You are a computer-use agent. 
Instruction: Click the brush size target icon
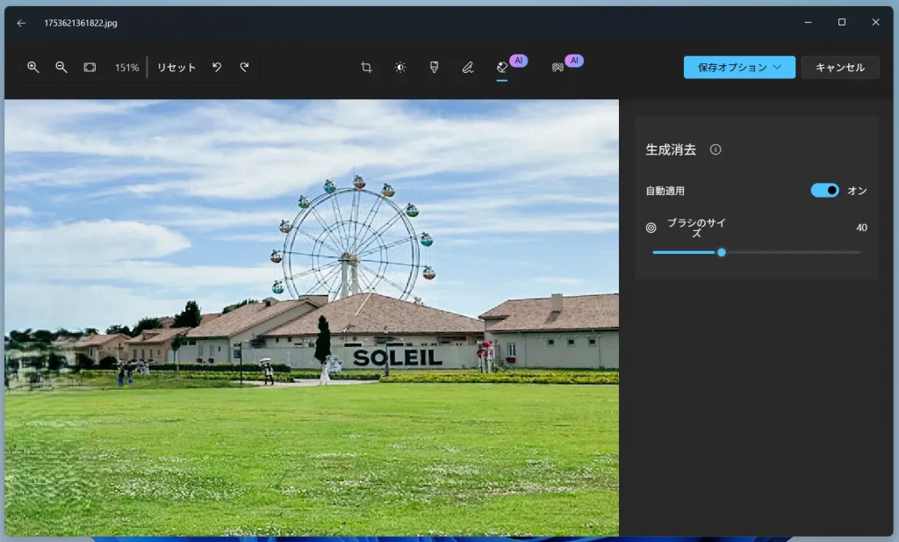[651, 228]
